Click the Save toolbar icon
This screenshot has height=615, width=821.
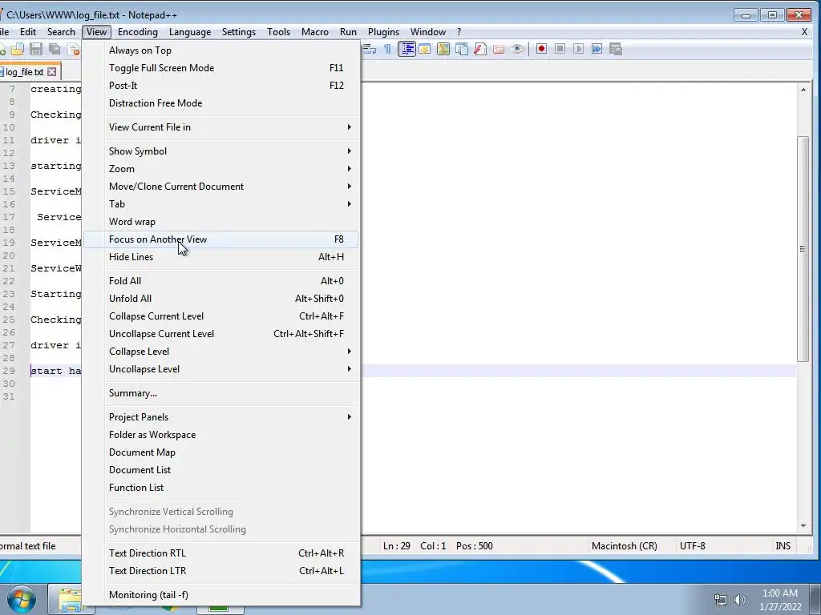tap(35, 49)
